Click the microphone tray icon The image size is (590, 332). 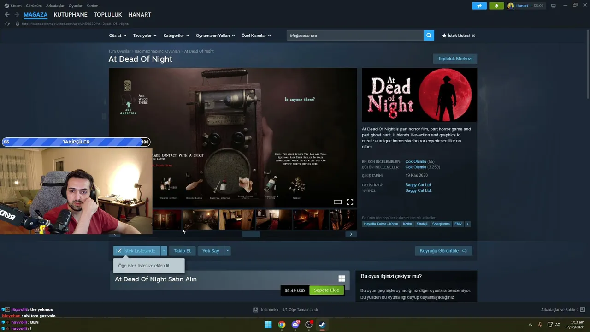pos(540,325)
